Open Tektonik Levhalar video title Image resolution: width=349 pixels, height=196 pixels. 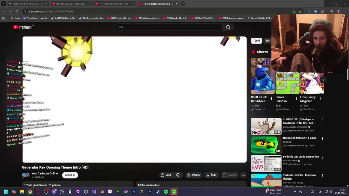[x=299, y=177]
